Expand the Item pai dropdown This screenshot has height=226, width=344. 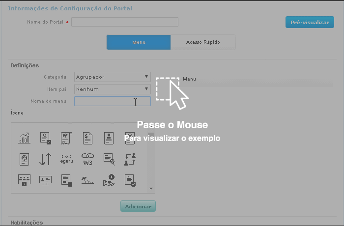(x=112, y=89)
